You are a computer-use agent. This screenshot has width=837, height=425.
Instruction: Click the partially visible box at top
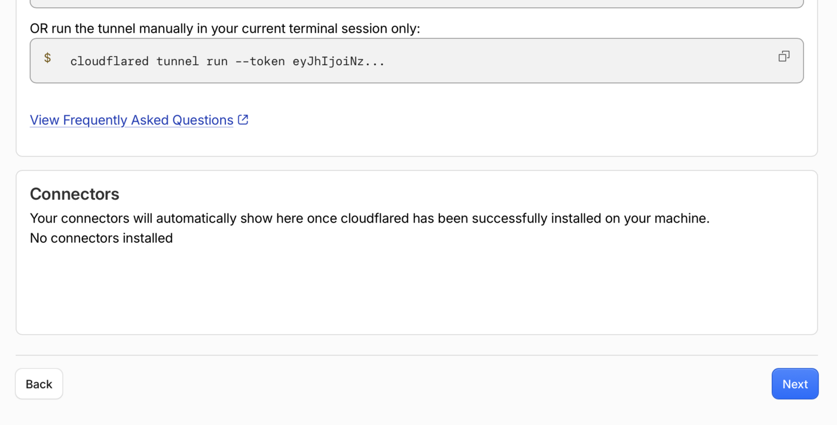417,4
